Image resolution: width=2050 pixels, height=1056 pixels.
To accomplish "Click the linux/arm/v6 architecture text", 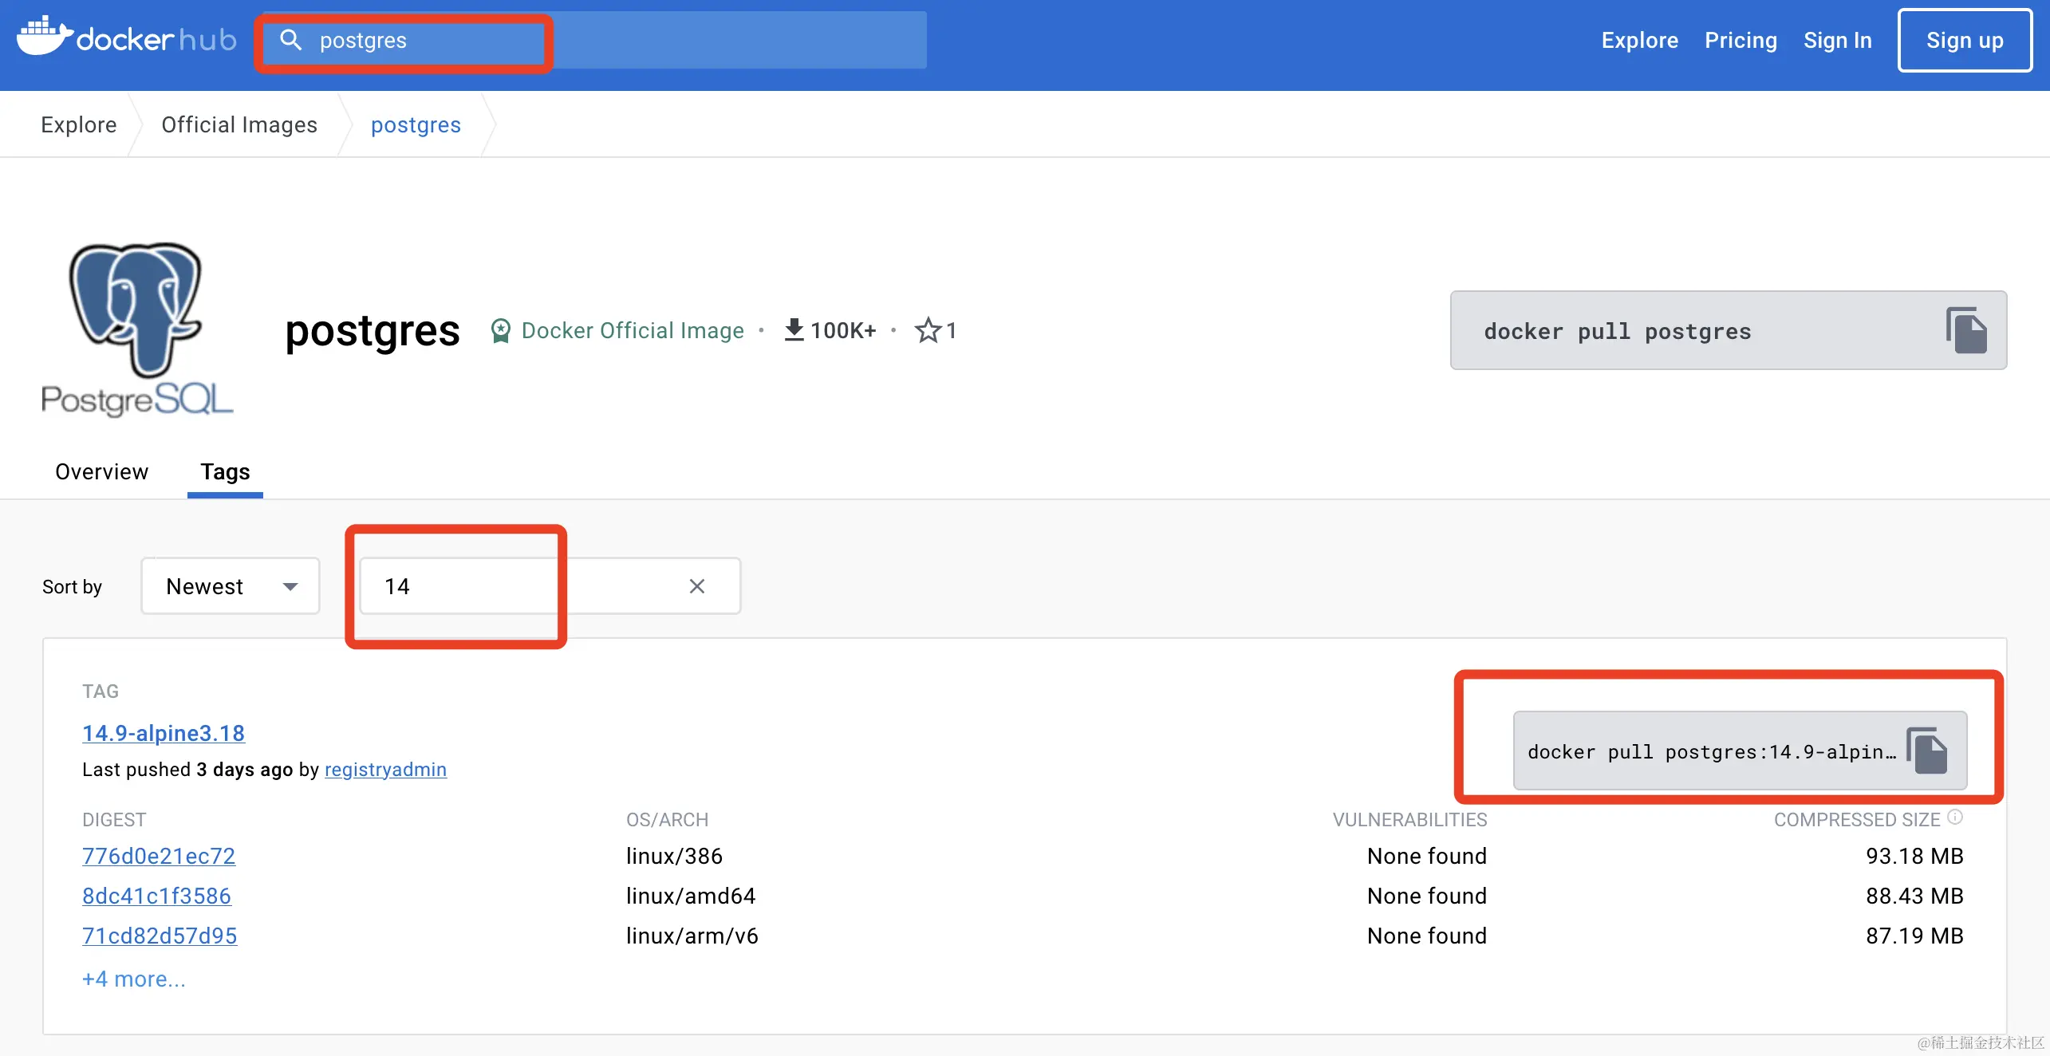I will pyautogui.click(x=692, y=936).
